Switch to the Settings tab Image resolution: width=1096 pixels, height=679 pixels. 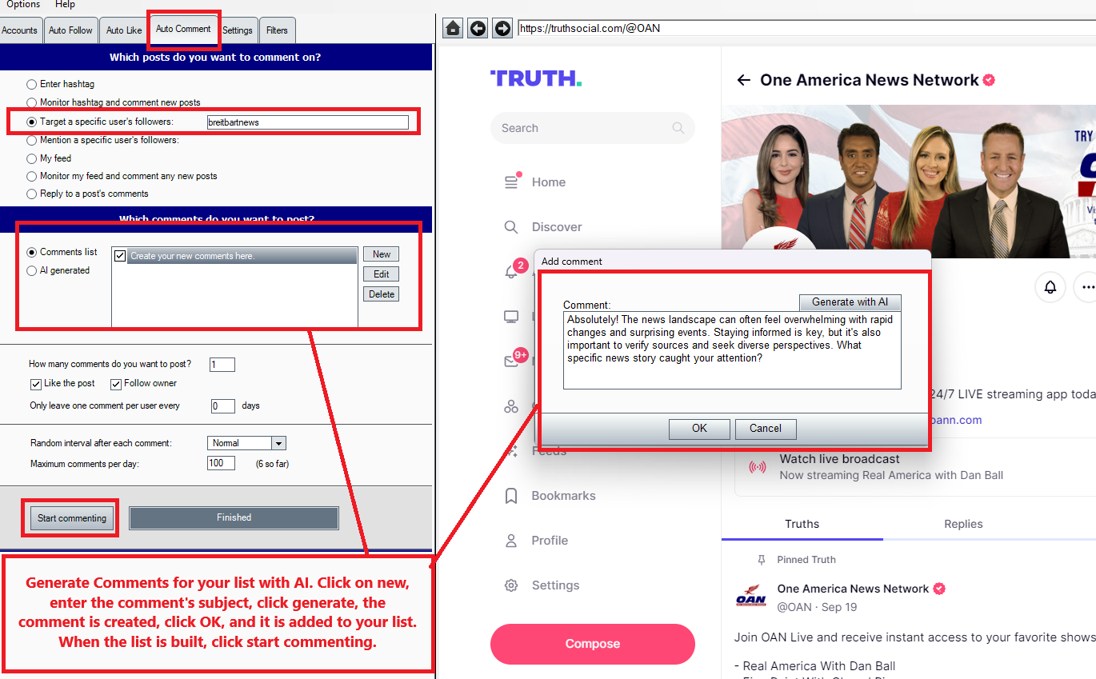click(x=238, y=30)
